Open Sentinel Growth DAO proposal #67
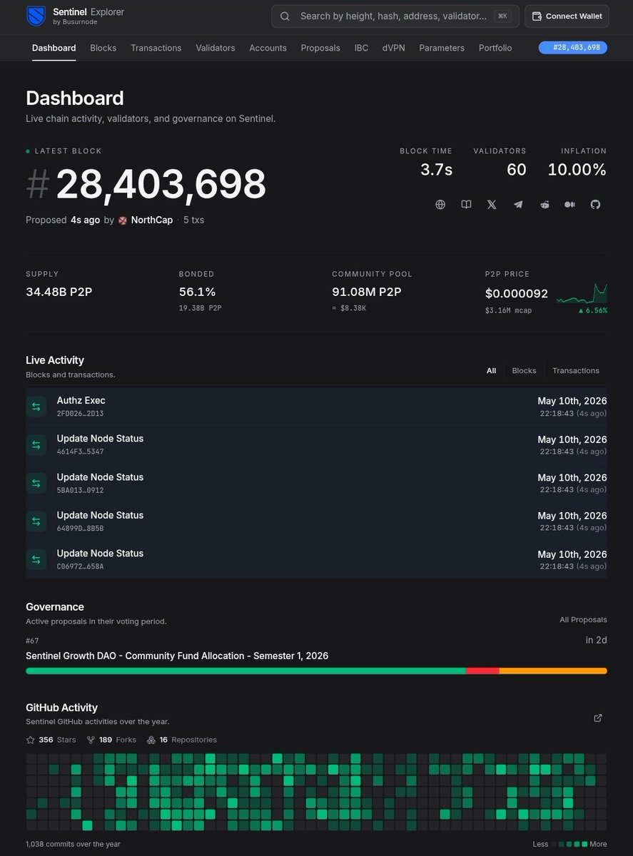 point(177,656)
